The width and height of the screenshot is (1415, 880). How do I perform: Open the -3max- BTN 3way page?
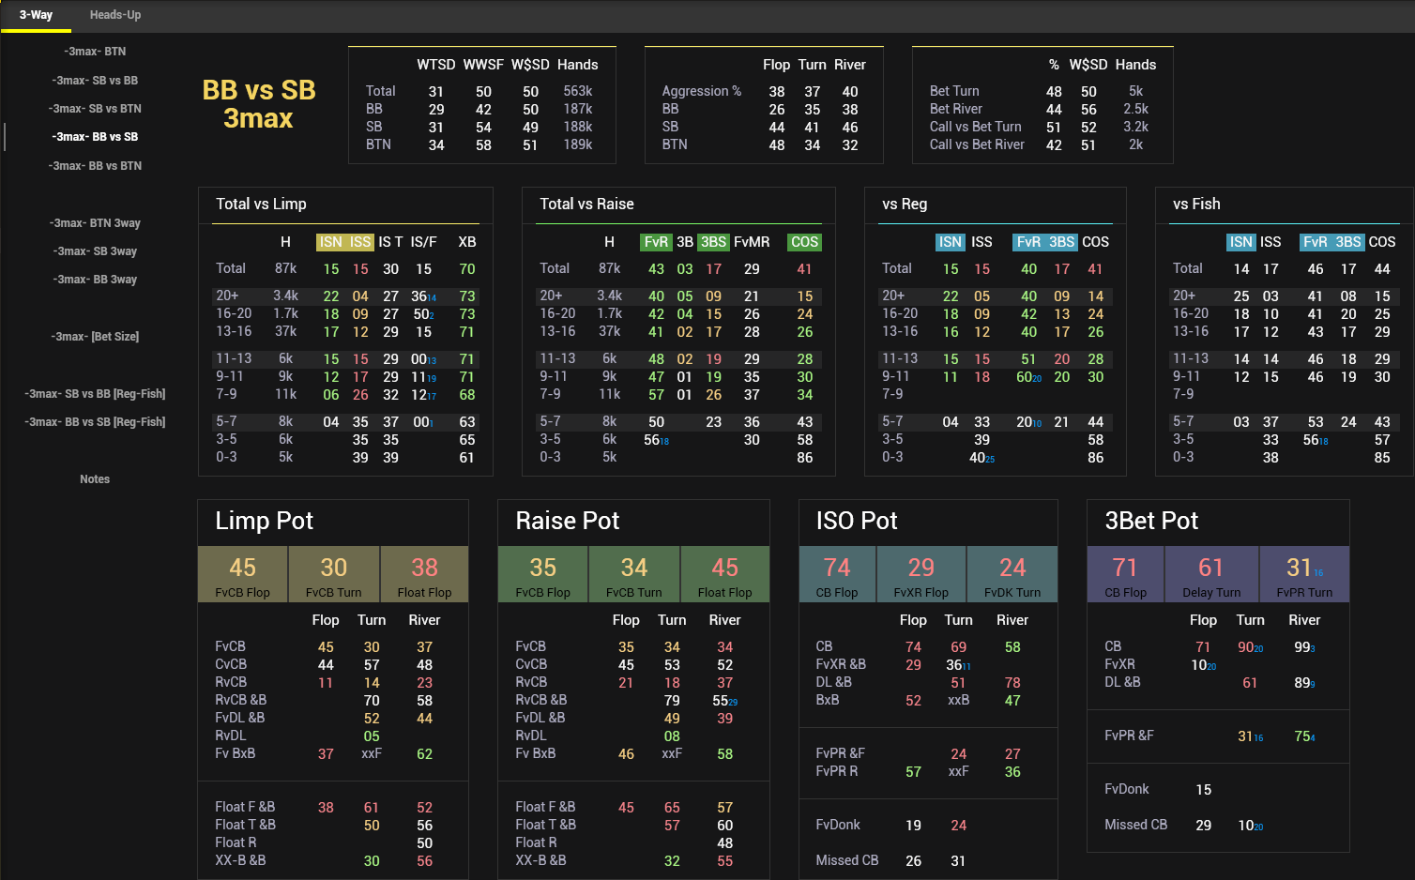coord(96,223)
